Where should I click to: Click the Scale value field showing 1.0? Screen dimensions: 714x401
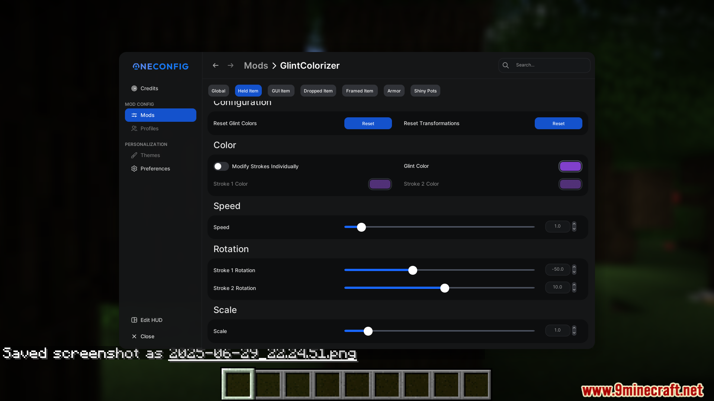tap(557, 330)
